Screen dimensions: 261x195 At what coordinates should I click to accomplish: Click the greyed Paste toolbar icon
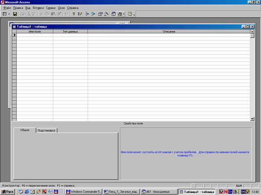[53, 14]
